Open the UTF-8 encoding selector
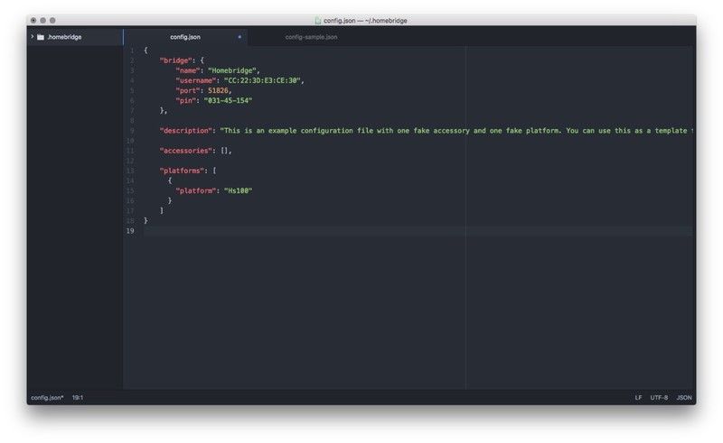Screen dimensions: 723x443 659,397
